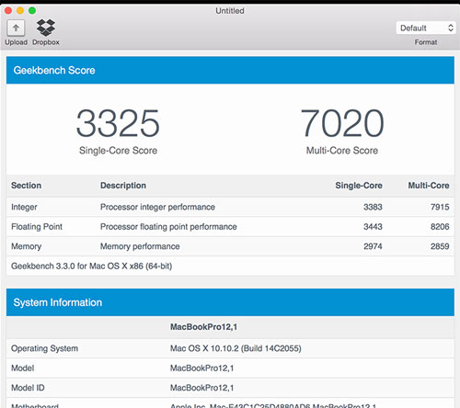Select the Floating Point row label
This screenshot has height=408, width=460.
pyautogui.click(x=37, y=227)
